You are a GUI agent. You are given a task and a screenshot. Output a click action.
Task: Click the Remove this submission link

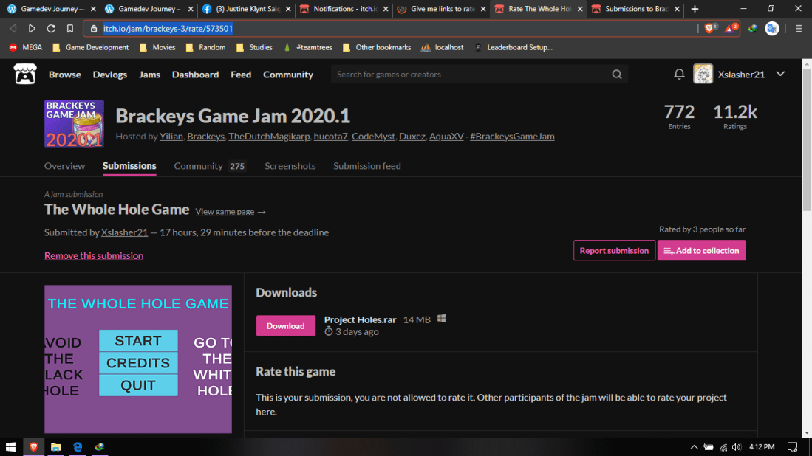94,255
